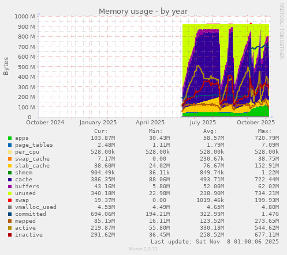Viewport: 287px width, 255px height.
Task: Click the 'slab_cache' legend label
Action: click(x=32, y=166)
